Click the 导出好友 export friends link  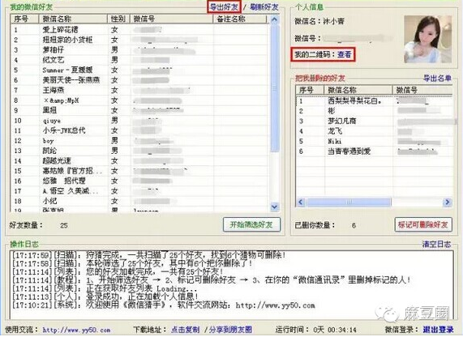pos(224,6)
